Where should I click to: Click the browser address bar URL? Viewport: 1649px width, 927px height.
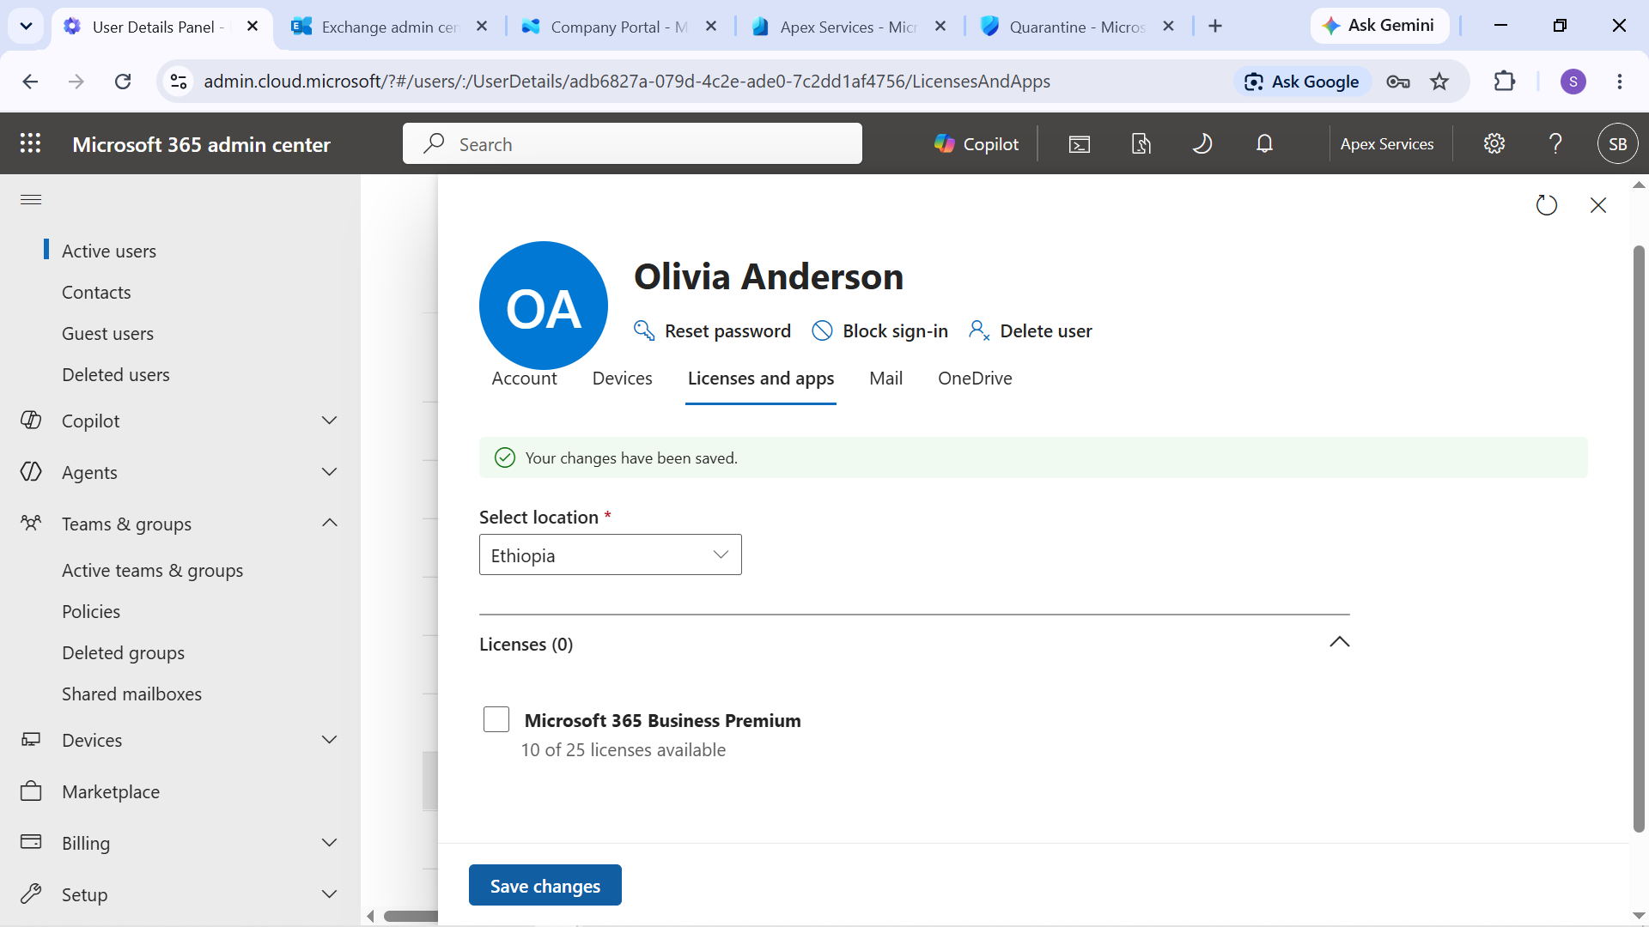[x=627, y=82]
